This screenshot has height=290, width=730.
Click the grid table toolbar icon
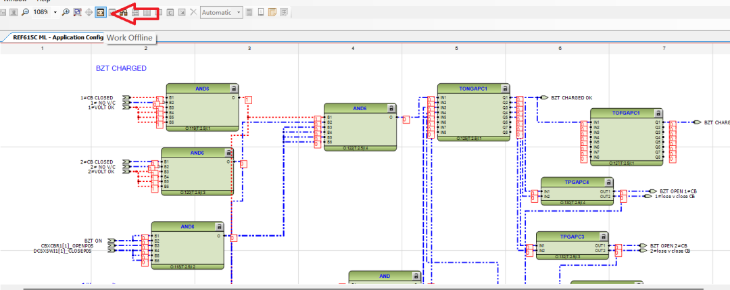147,13
